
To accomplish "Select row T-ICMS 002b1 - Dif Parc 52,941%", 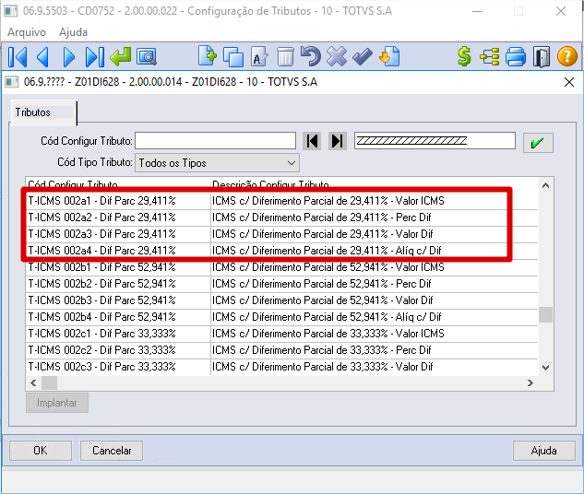I will pyautogui.click(x=282, y=267).
